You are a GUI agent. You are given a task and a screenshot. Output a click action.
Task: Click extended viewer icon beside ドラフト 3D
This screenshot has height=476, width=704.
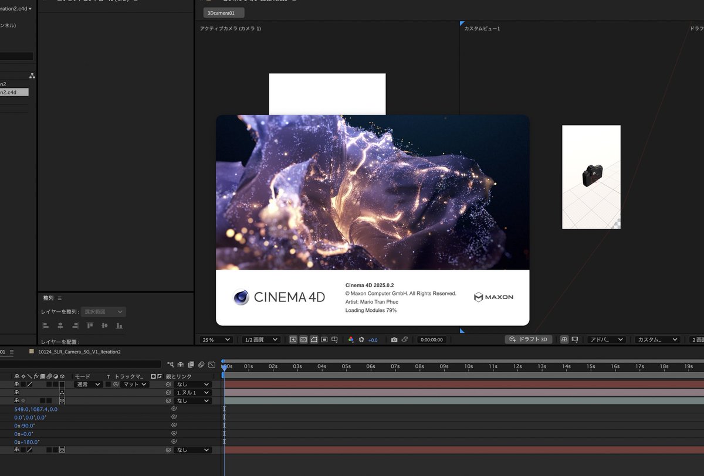click(574, 339)
